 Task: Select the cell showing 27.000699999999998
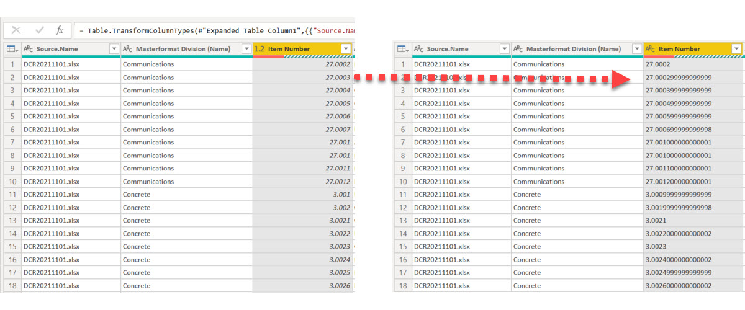click(x=693, y=130)
